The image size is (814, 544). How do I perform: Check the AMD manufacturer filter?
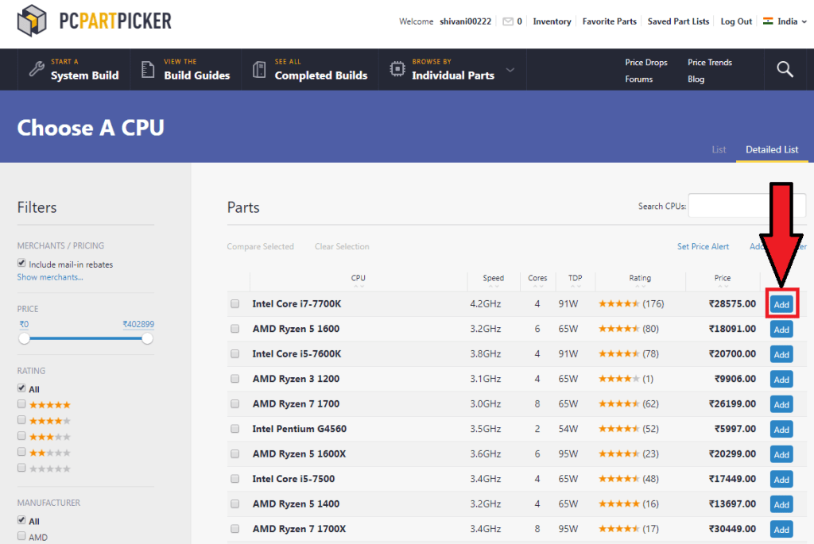[x=21, y=536]
